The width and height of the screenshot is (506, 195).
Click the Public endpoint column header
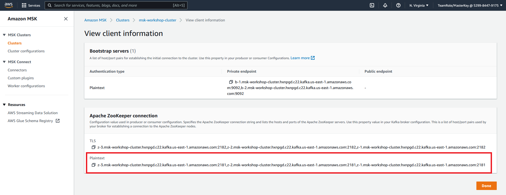(378, 71)
